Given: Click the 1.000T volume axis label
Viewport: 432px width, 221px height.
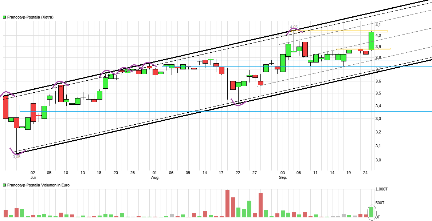Looking at the screenshot, I should [x=382, y=189].
